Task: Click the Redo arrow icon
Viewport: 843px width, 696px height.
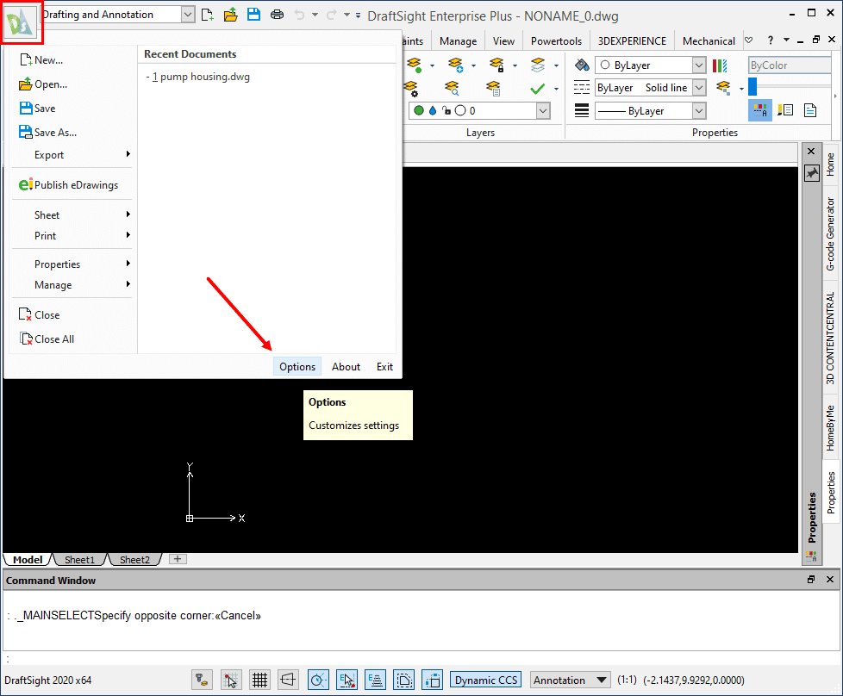Action: coord(331,15)
